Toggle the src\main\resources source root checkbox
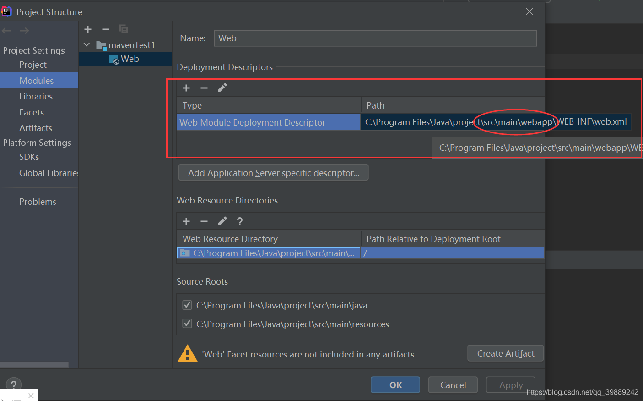643x401 pixels. [x=187, y=324]
